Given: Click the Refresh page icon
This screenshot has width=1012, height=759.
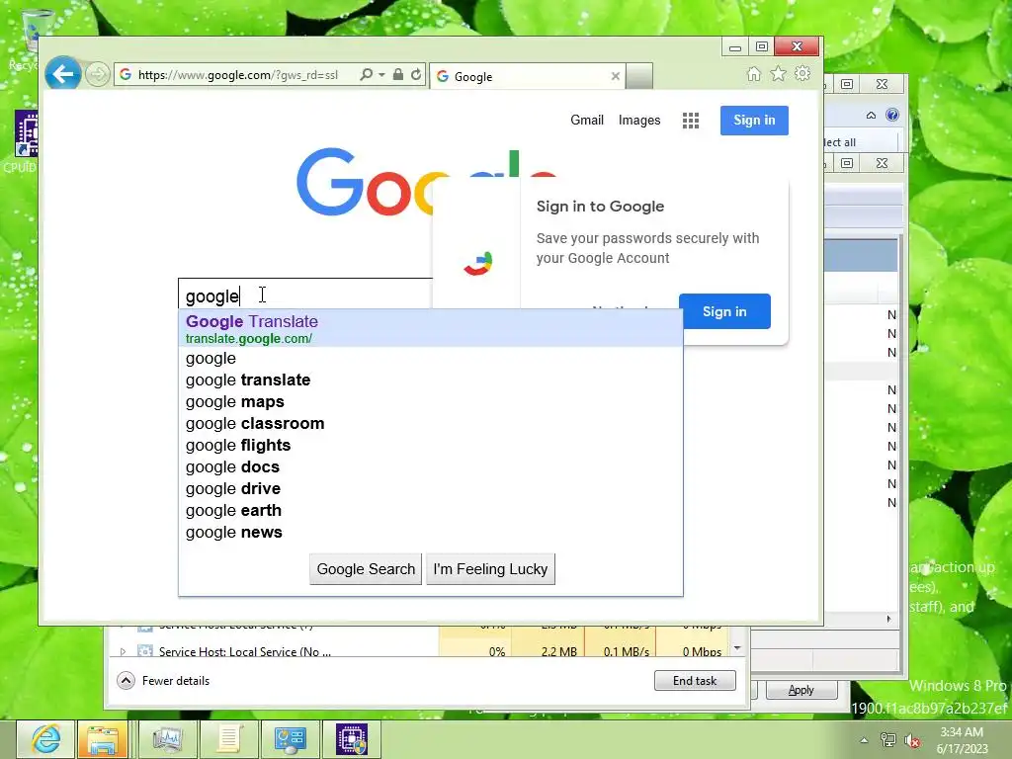Looking at the screenshot, I should [x=416, y=75].
